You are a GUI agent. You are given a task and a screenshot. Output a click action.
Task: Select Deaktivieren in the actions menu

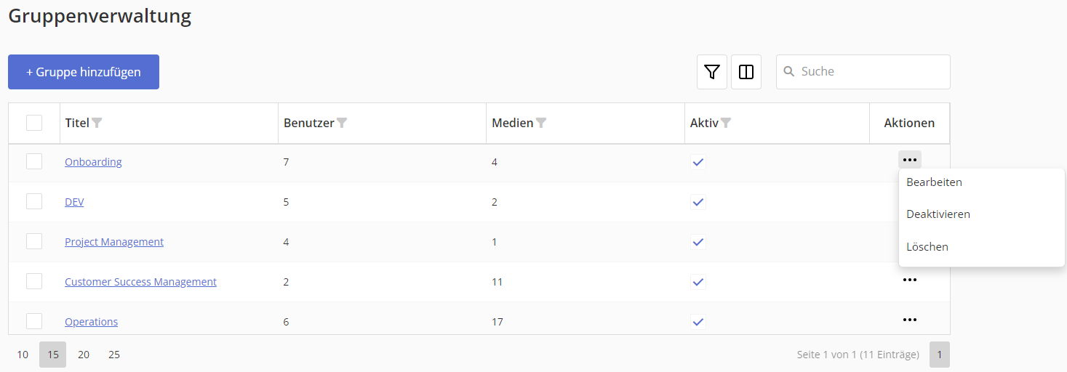tap(938, 214)
